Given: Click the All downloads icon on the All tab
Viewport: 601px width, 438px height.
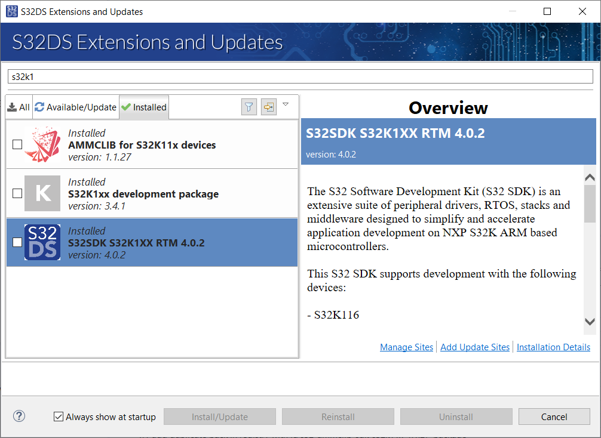Looking at the screenshot, I should pos(12,107).
